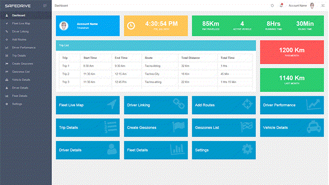Toggle the sidebar collapse icon beside SAFEDRIVE
329x185 pixels.
(x=45, y=6)
